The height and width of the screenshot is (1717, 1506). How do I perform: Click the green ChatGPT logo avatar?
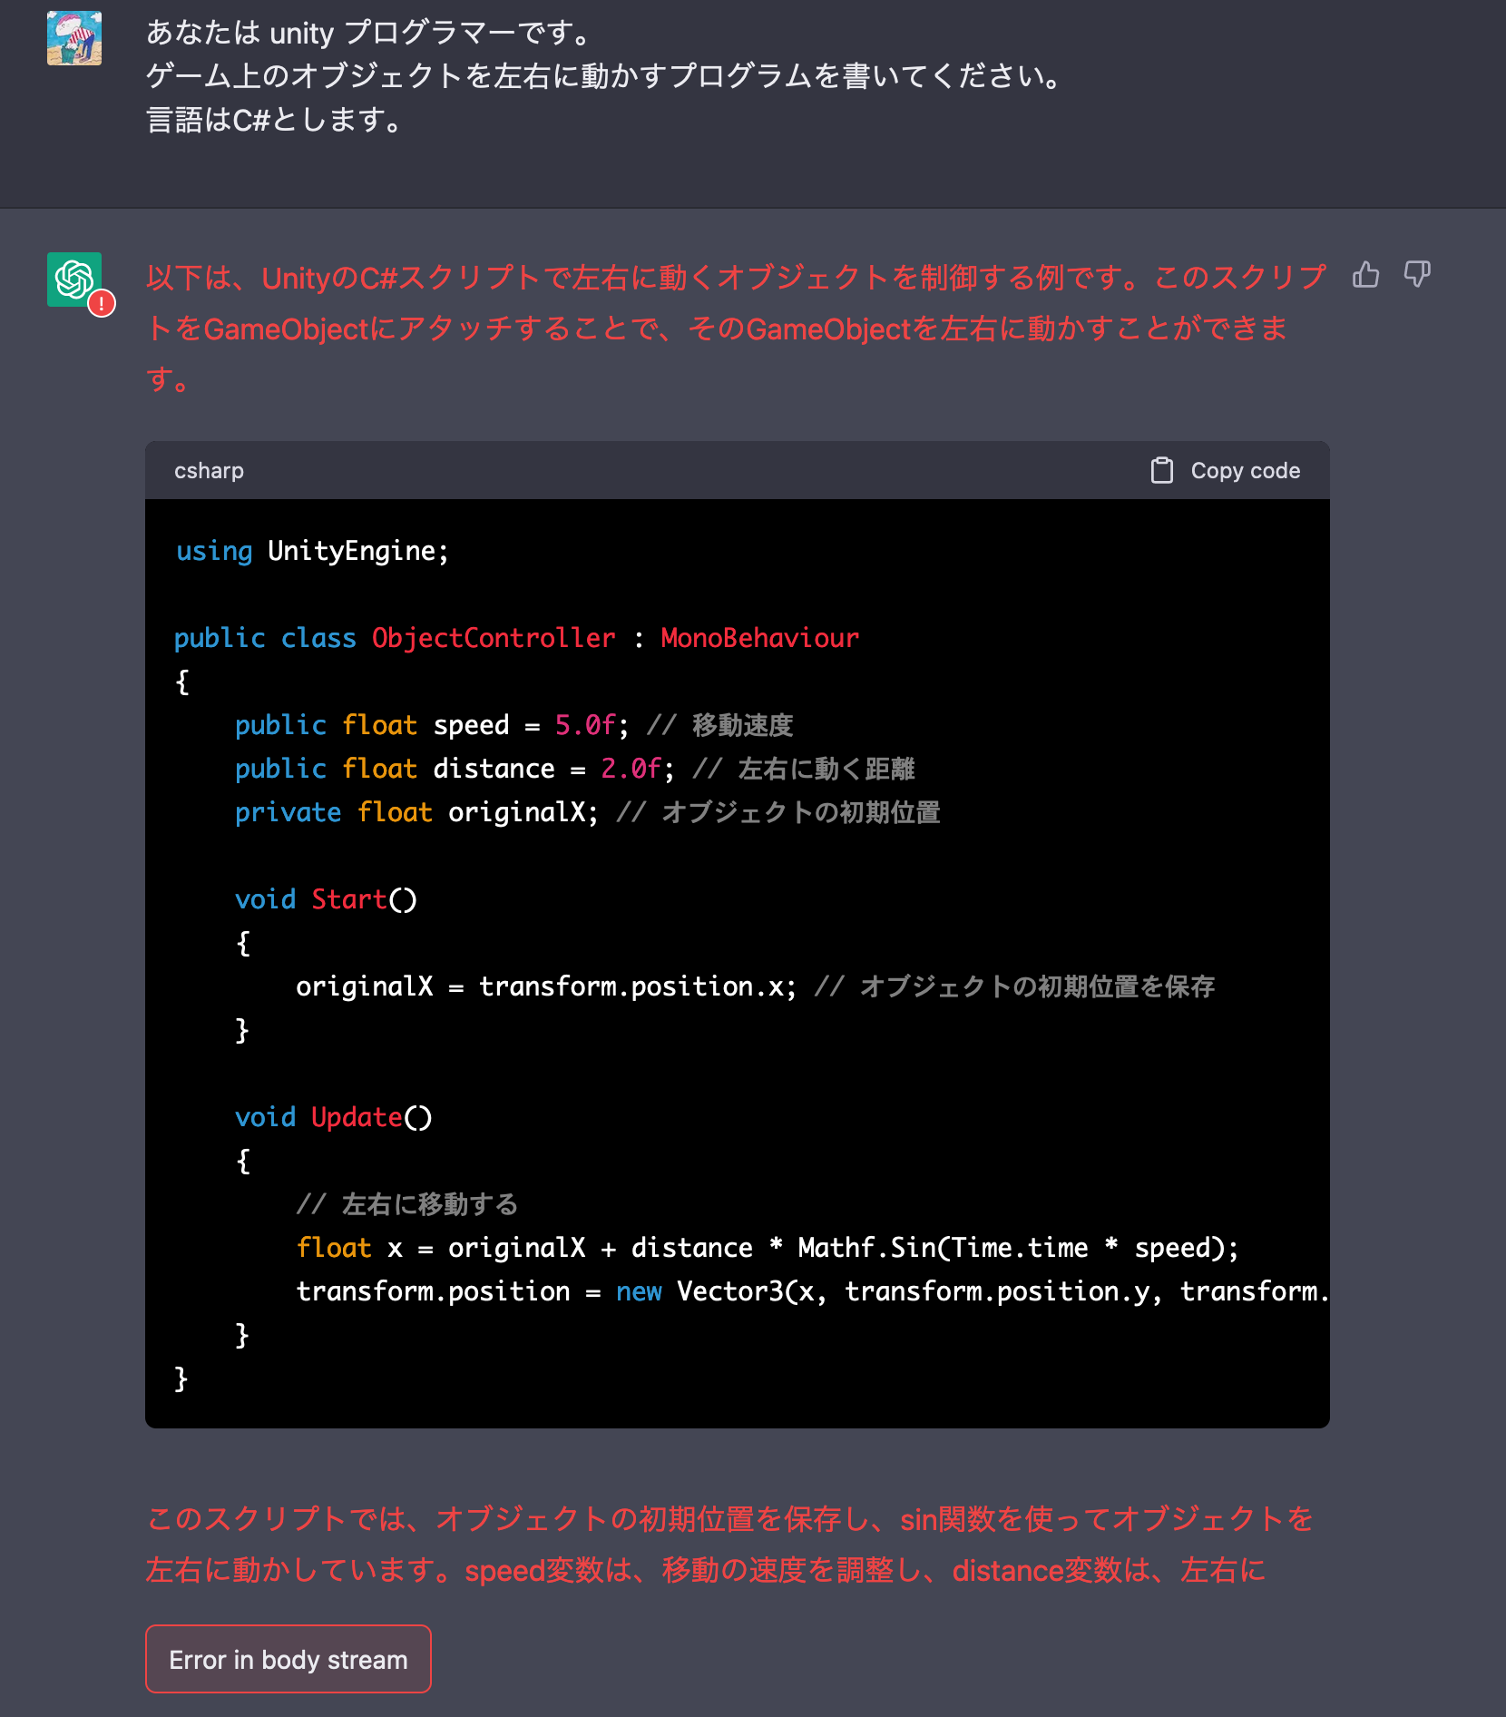pos(73,279)
